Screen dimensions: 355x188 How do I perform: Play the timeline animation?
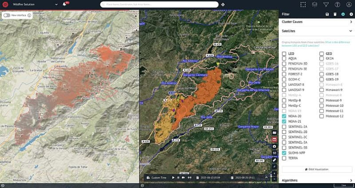point(173,177)
